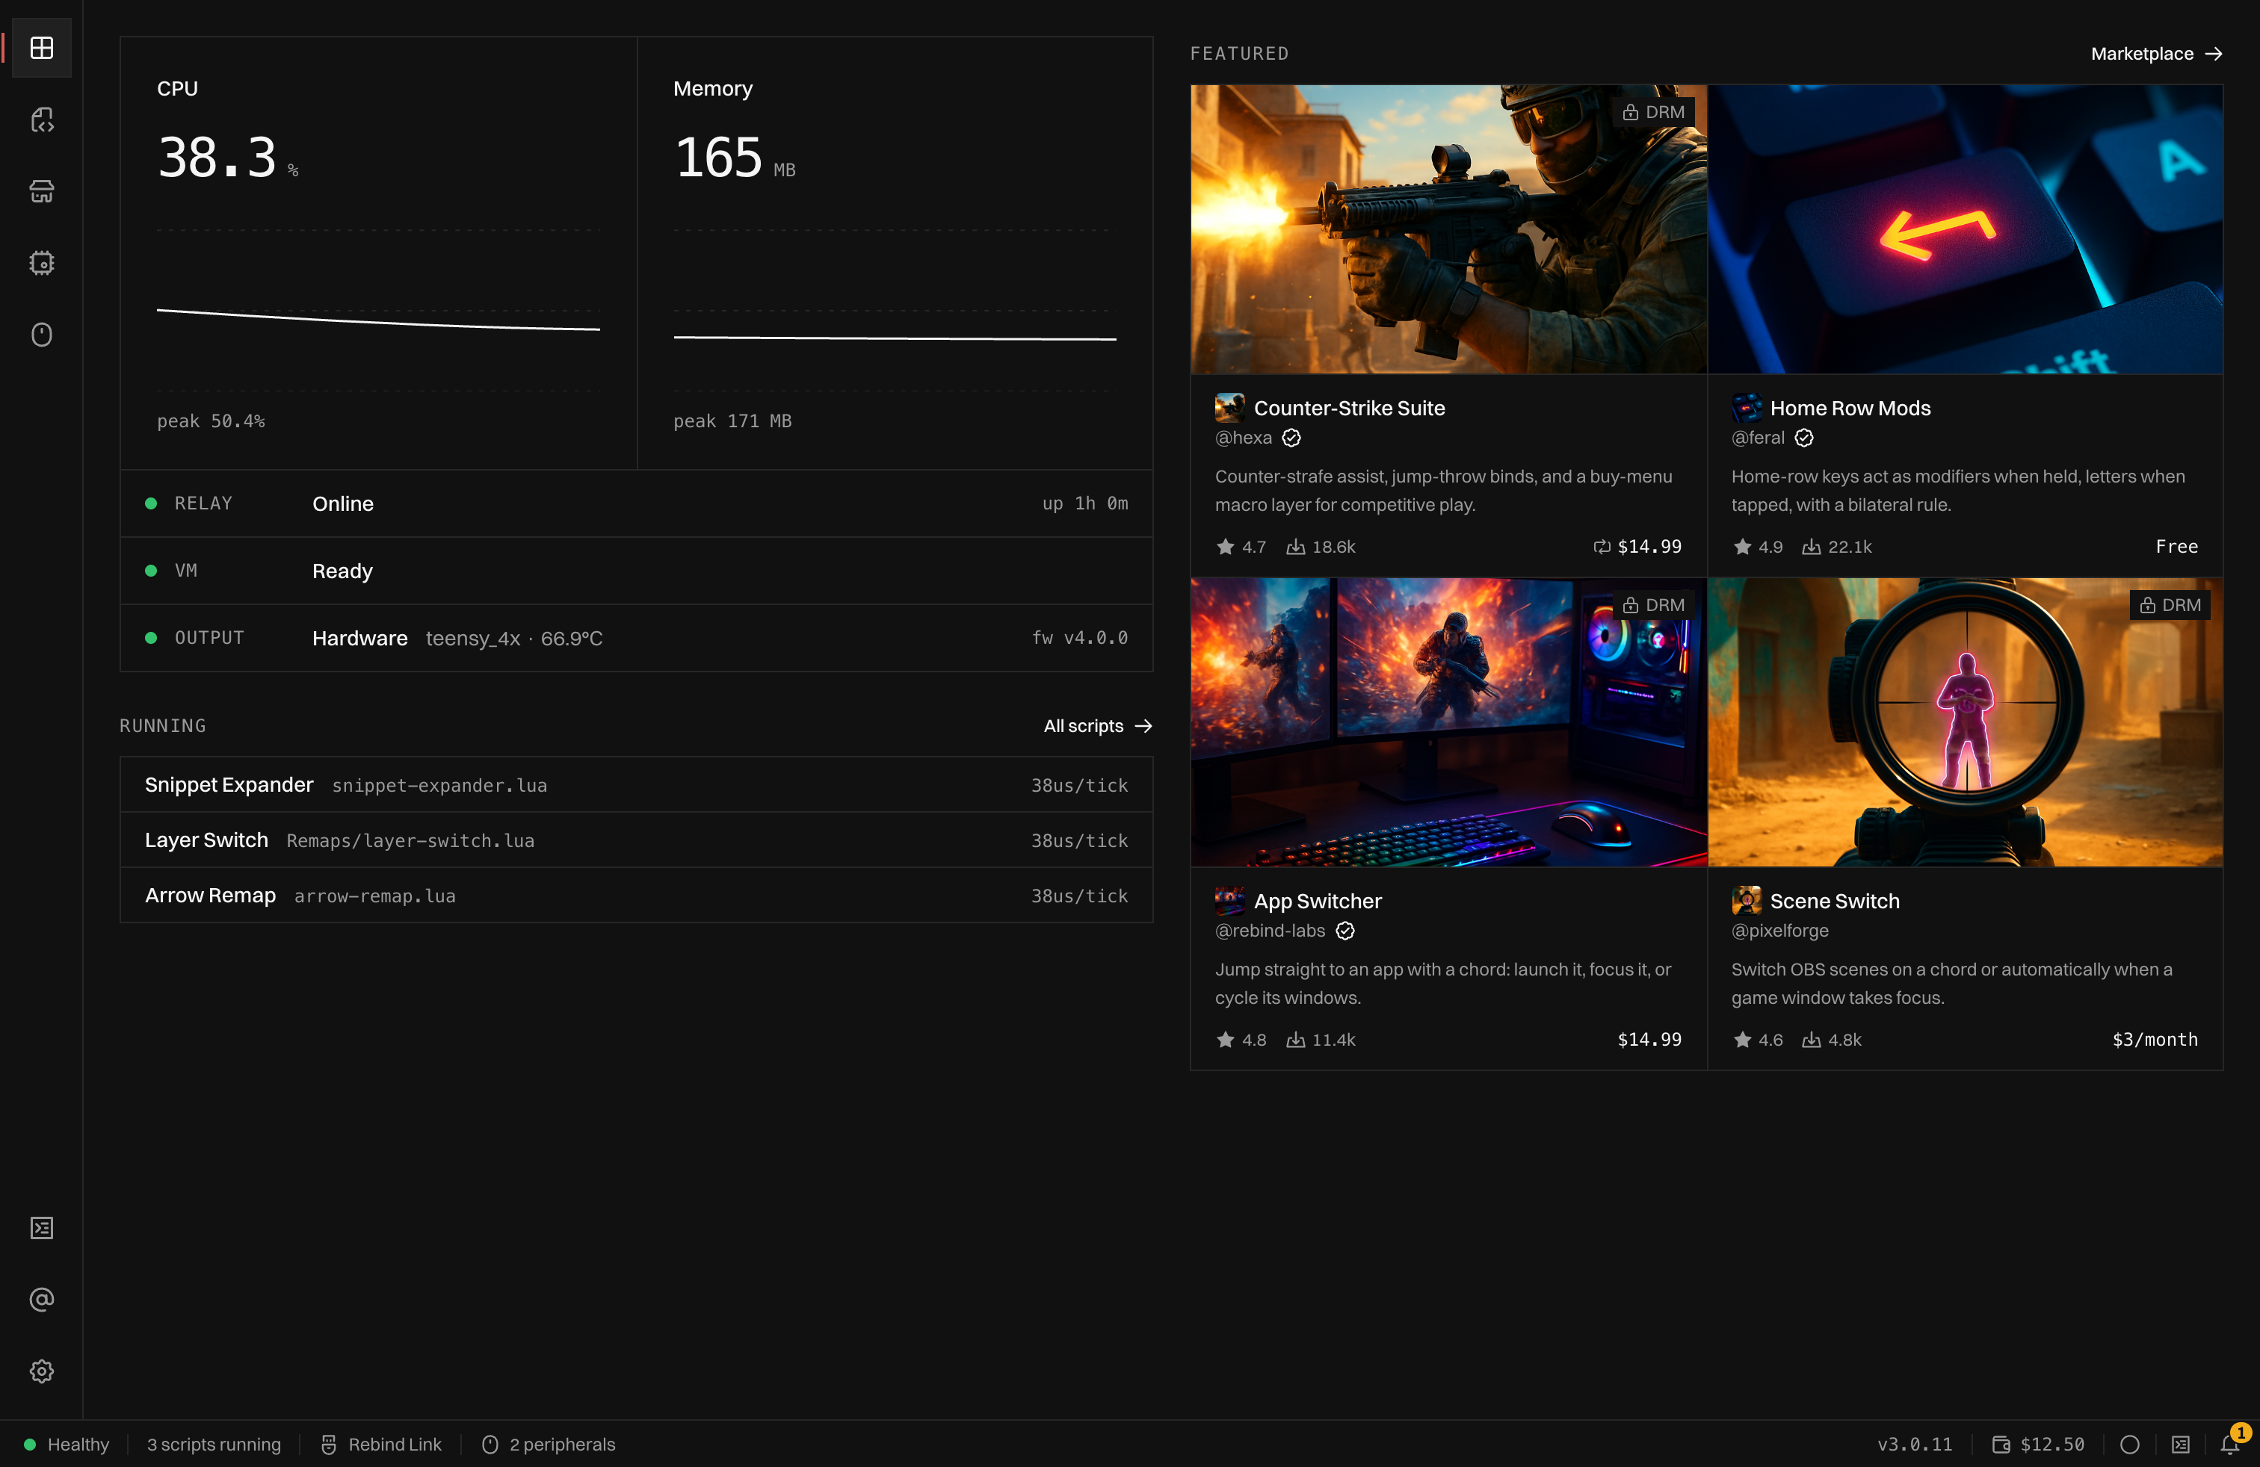Click the verified badge next to @hexa
This screenshot has width=2260, height=1467.
click(1291, 438)
